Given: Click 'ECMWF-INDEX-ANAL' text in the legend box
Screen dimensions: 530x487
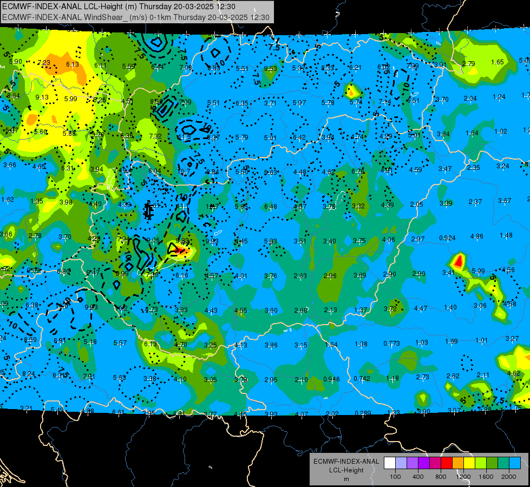Looking at the screenshot, I should pyautogui.click(x=346, y=462).
